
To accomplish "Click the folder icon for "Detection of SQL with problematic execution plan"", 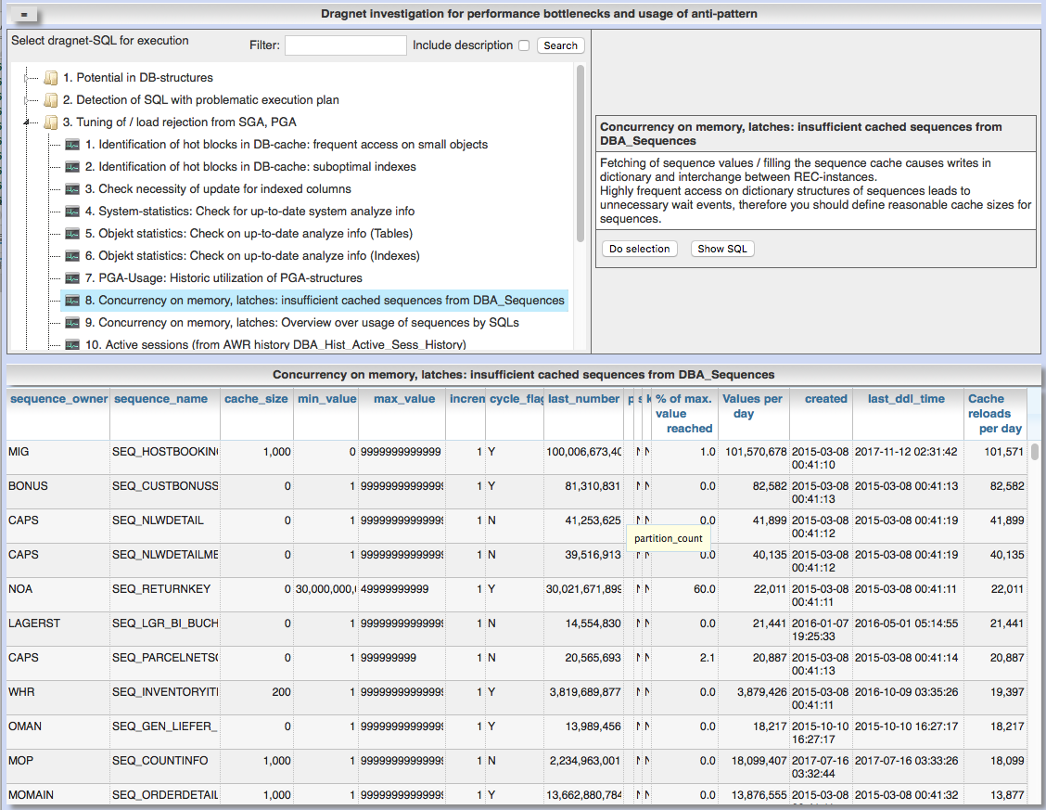I will coord(51,99).
